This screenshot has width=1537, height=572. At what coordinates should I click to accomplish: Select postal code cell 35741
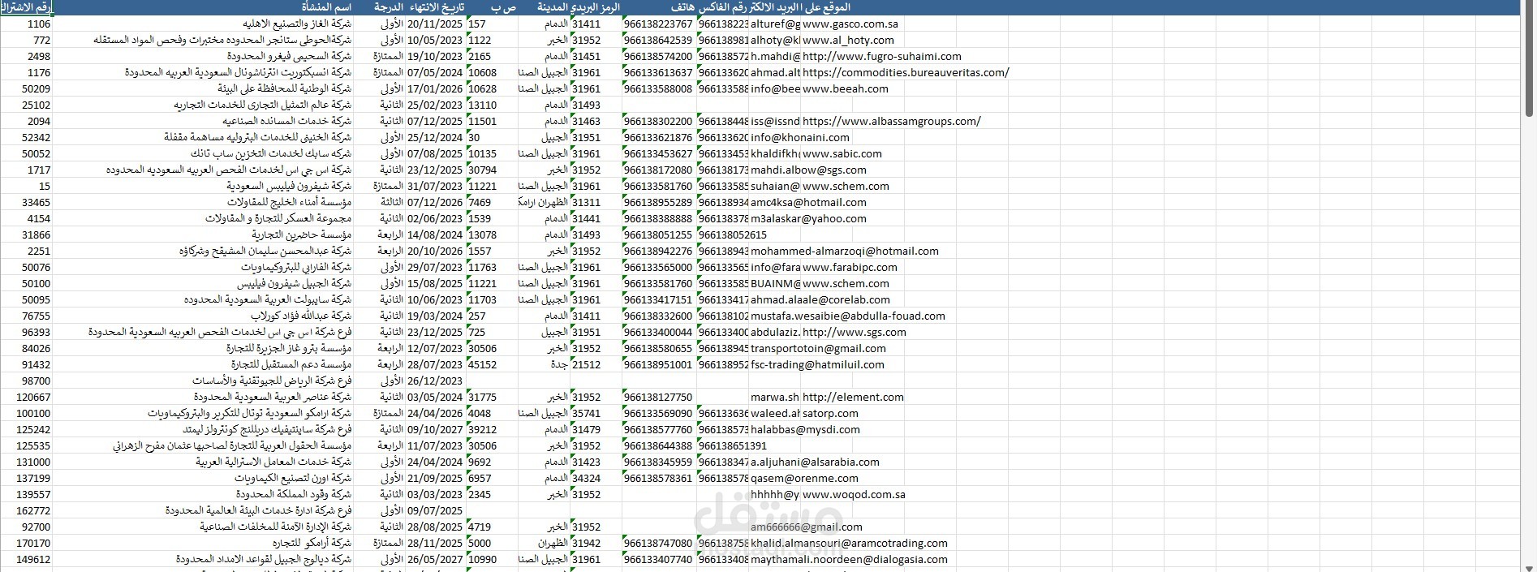596,413
